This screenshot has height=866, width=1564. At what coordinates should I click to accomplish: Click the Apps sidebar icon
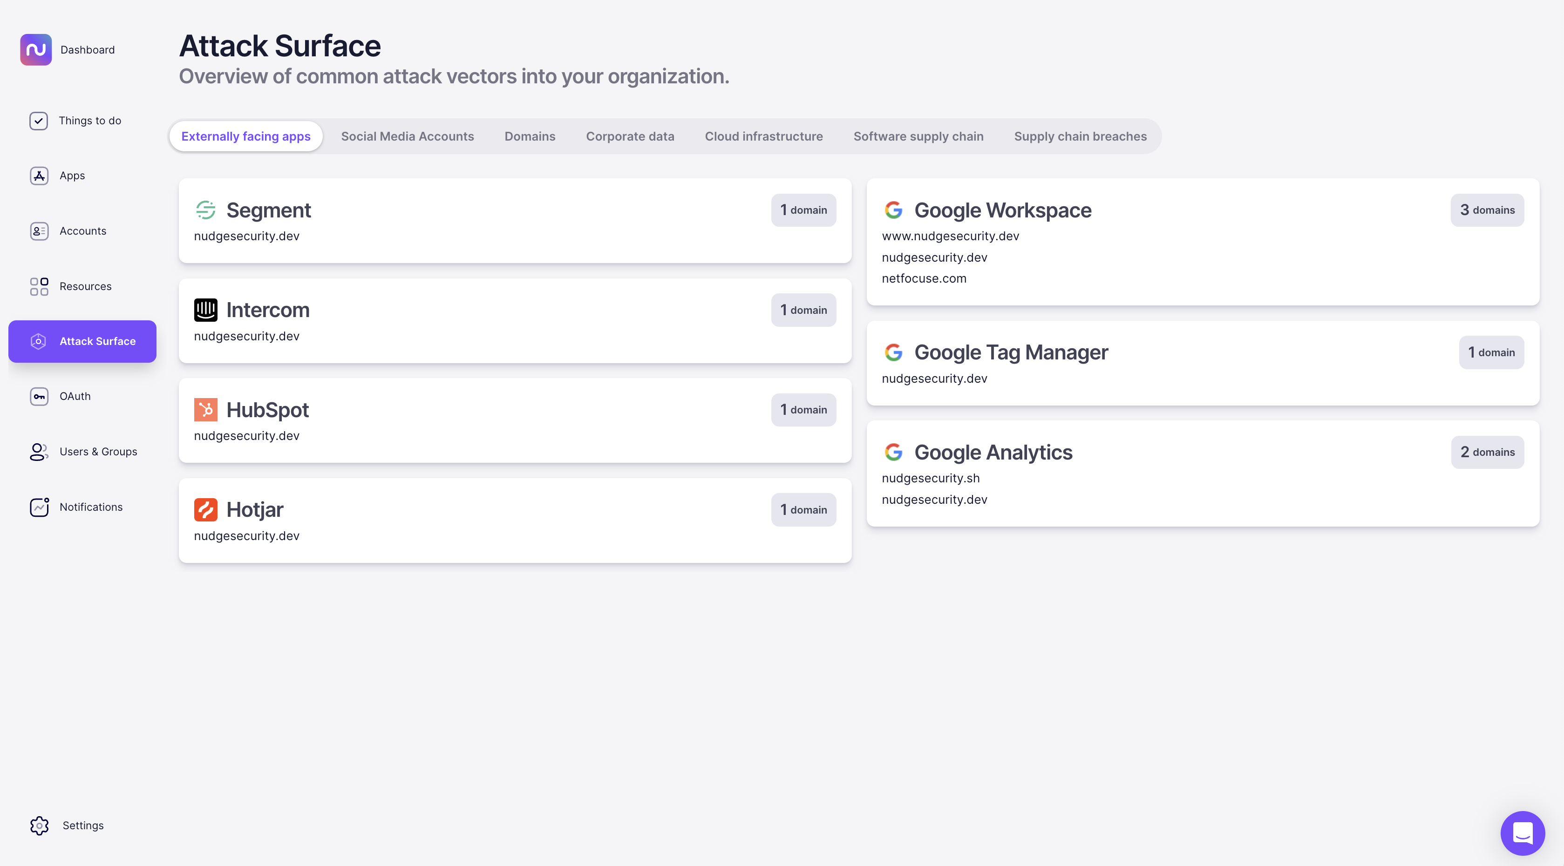(x=39, y=176)
